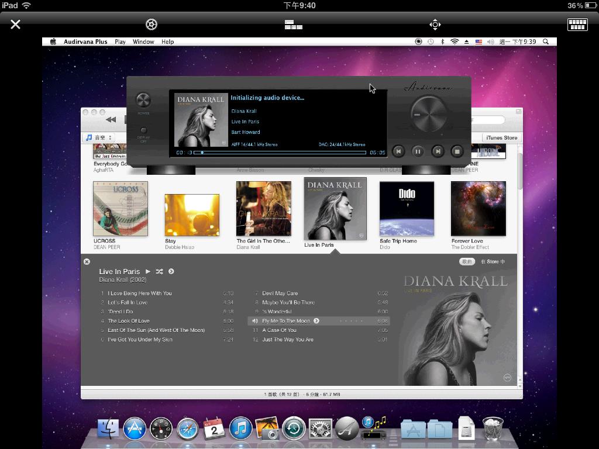Tap the pointer mode crosshair icon

(435, 25)
